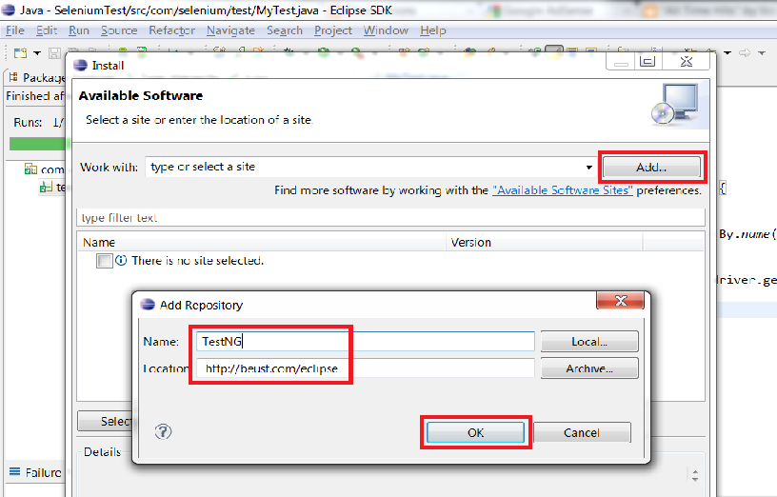This screenshot has height=497, width=777.
Task: Open the Back navigation history dropdown
Action: (727, 52)
